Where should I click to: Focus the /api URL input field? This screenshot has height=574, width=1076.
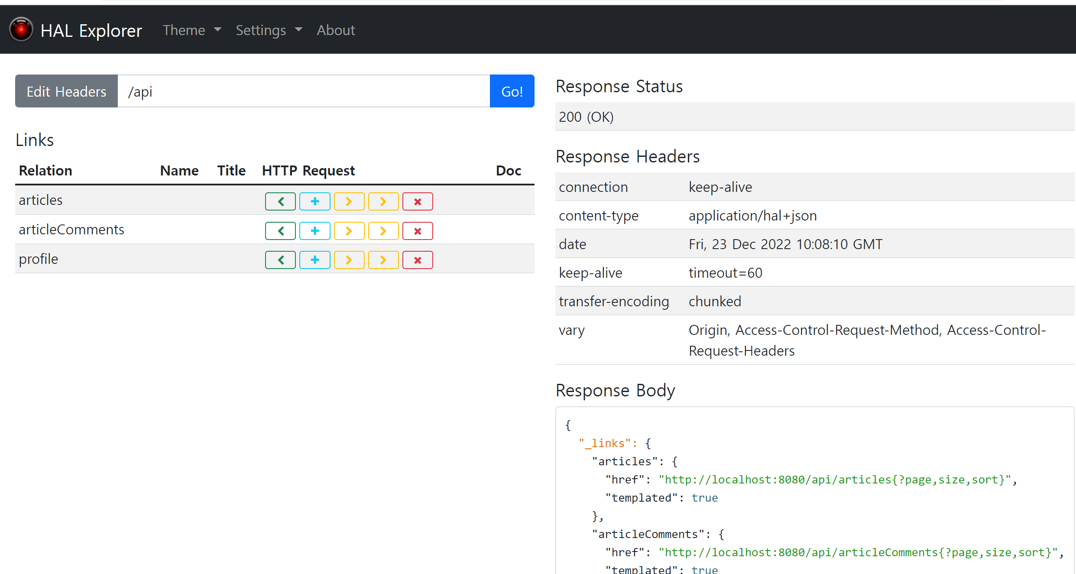[x=303, y=91]
